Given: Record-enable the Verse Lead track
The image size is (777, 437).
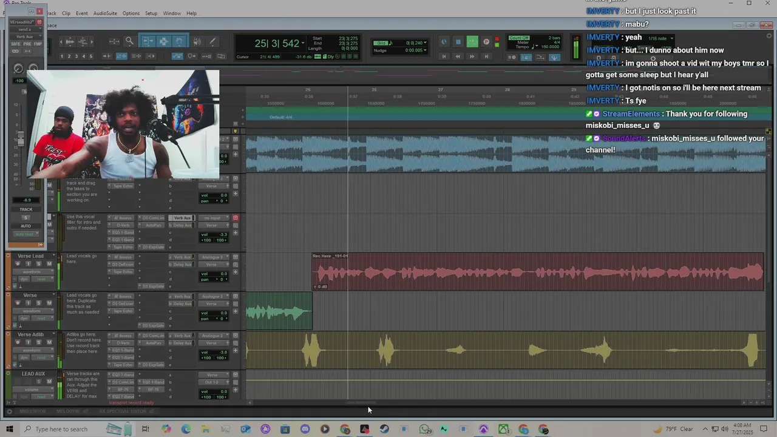Looking at the screenshot, I should [x=18, y=263].
